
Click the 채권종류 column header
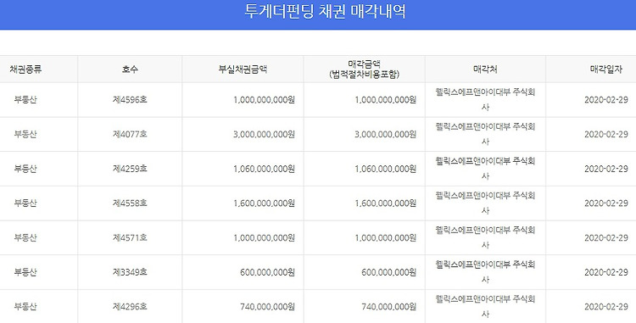pos(25,70)
